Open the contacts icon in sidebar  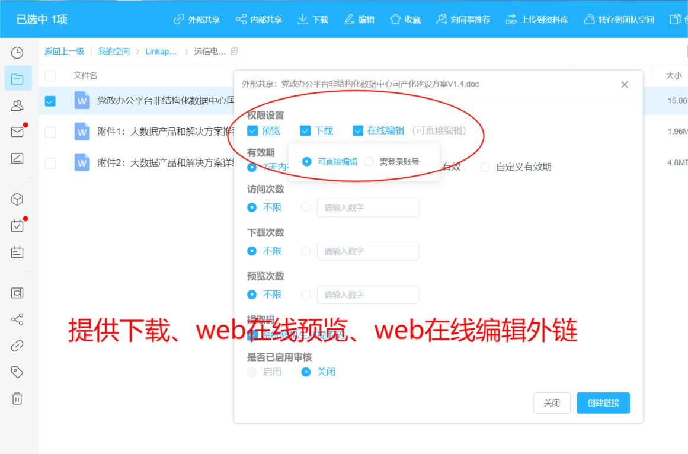click(x=17, y=105)
